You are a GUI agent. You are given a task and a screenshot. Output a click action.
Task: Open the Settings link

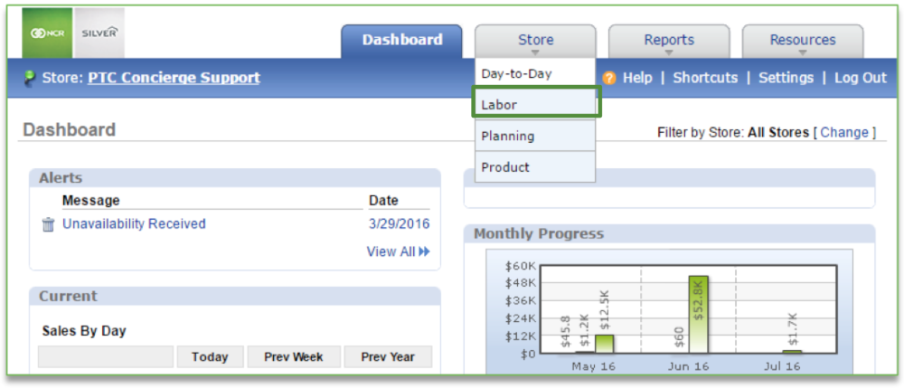(786, 78)
